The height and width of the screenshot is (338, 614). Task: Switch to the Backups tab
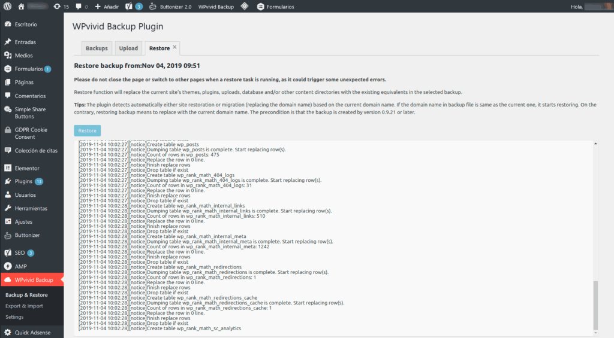click(x=97, y=48)
